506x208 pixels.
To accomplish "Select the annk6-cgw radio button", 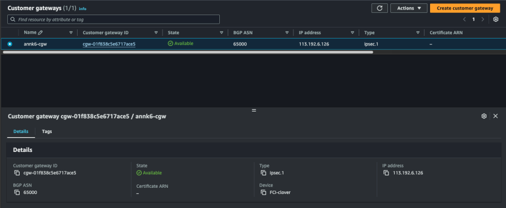I will 10,44.
